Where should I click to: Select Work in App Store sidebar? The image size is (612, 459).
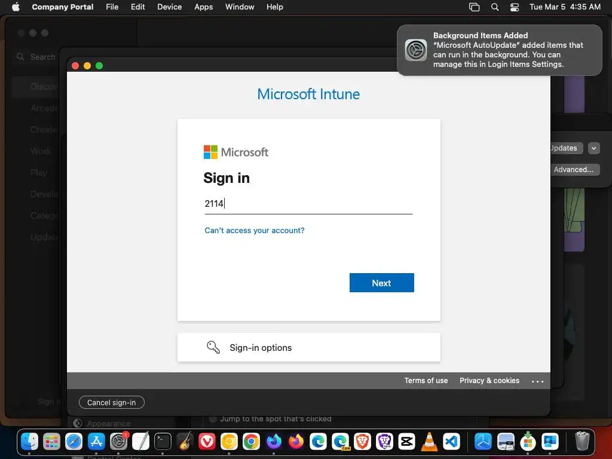[41, 151]
